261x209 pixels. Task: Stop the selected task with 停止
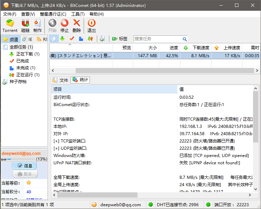click(65, 26)
